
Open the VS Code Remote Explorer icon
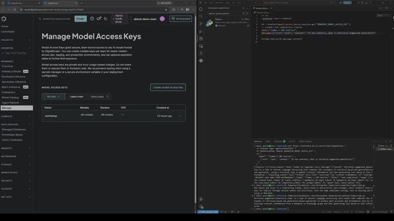coord(201,46)
